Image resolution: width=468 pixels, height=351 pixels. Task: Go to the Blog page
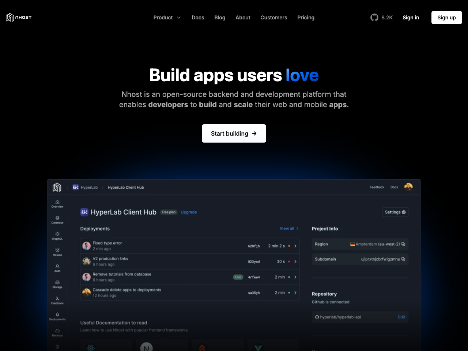coord(220,18)
